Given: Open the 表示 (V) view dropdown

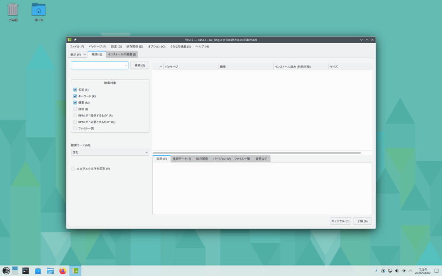Looking at the screenshot, I should tap(78, 55).
